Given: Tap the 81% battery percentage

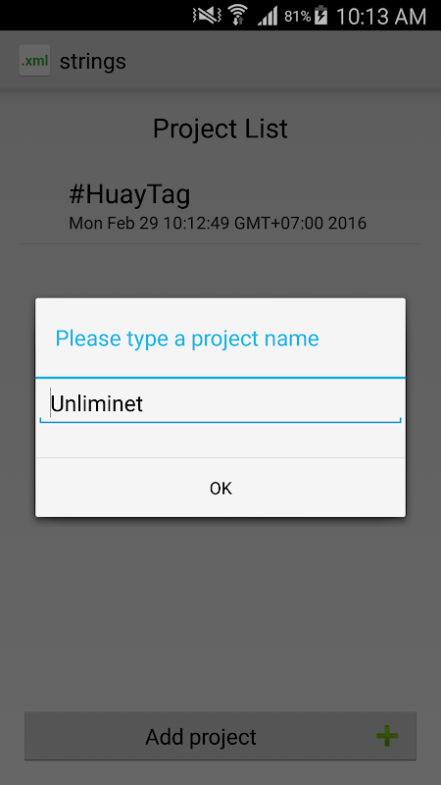Looking at the screenshot, I should (x=298, y=17).
